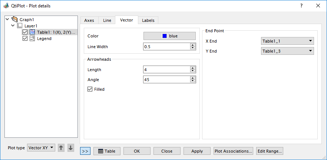Switch to the Labels tab
This screenshot has width=327, height=160.
coord(148,20)
